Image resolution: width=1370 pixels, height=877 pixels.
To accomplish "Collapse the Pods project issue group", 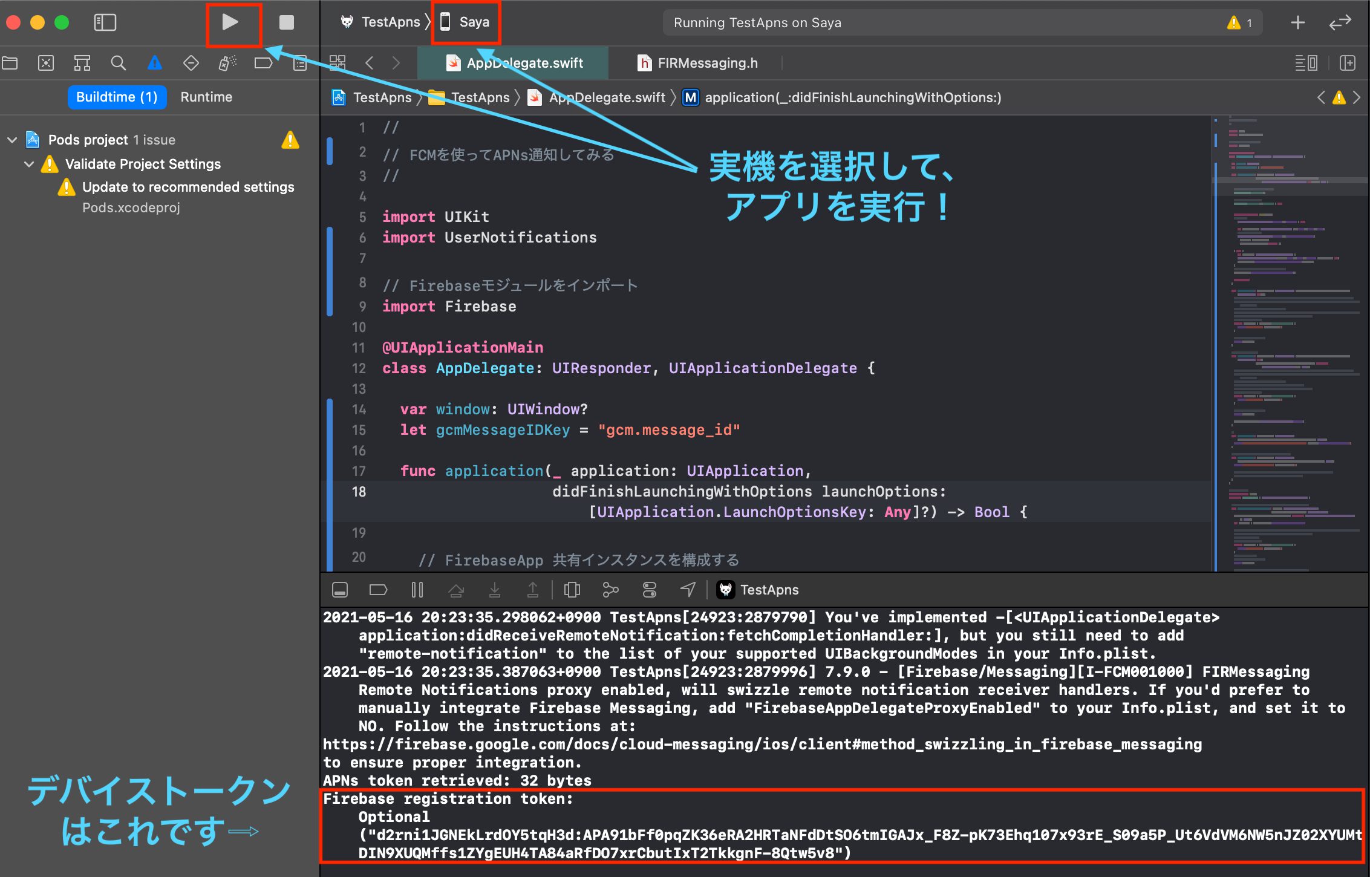I will pyautogui.click(x=12, y=140).
